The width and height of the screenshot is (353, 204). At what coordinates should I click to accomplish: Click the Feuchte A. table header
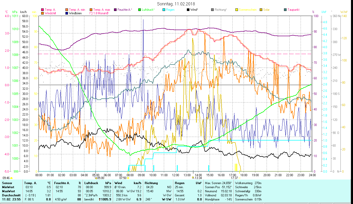62,183
